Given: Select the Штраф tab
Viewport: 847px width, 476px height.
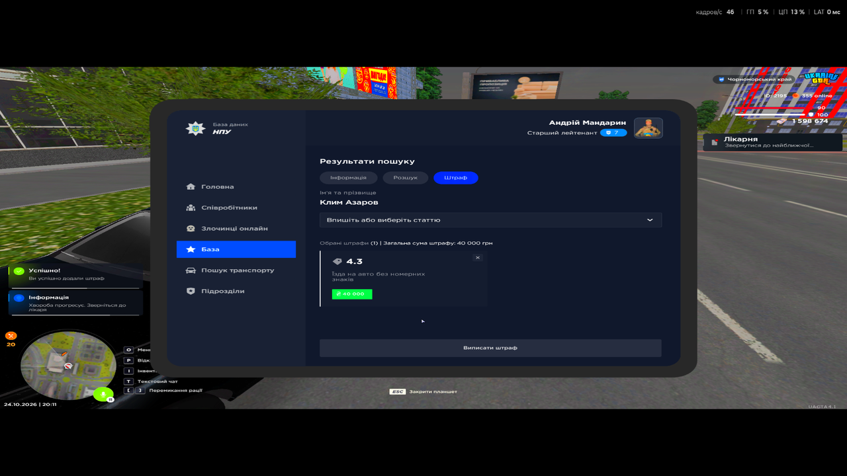Looking at the screenshot, I should (455, 178).
